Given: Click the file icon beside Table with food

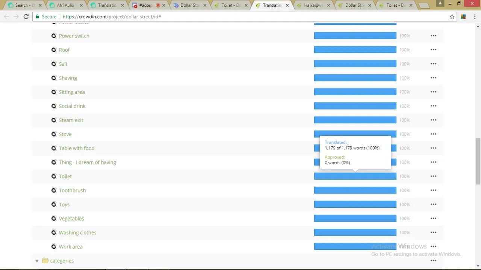Looking at the screenshot, I should [x=54, y=148].
